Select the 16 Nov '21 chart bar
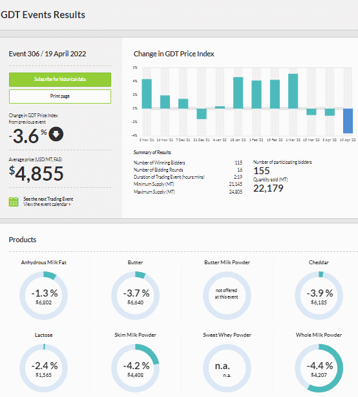Screen dimensions: 358x397 (x=165, y=102)
